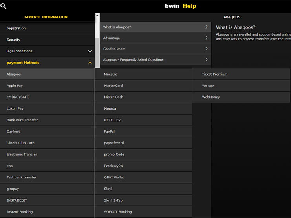Select Ticket Premium payment method
Viewport: 291px width, 218px height.
pos(241,74)
